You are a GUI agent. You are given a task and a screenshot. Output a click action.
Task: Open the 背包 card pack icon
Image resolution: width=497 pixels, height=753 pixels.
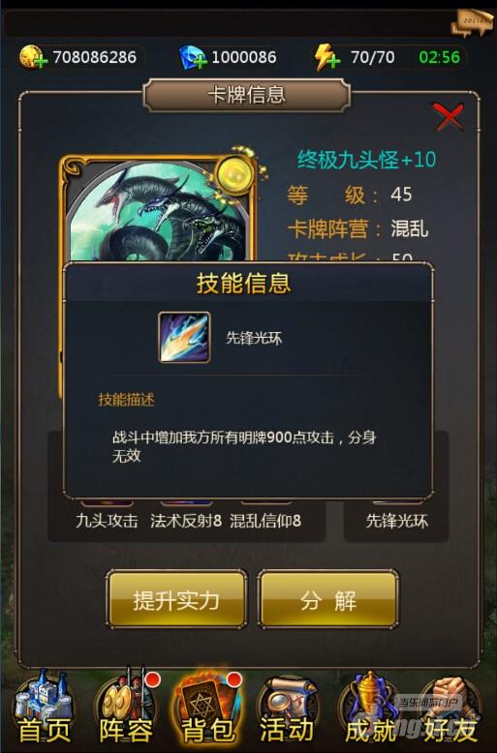(207, 706)
